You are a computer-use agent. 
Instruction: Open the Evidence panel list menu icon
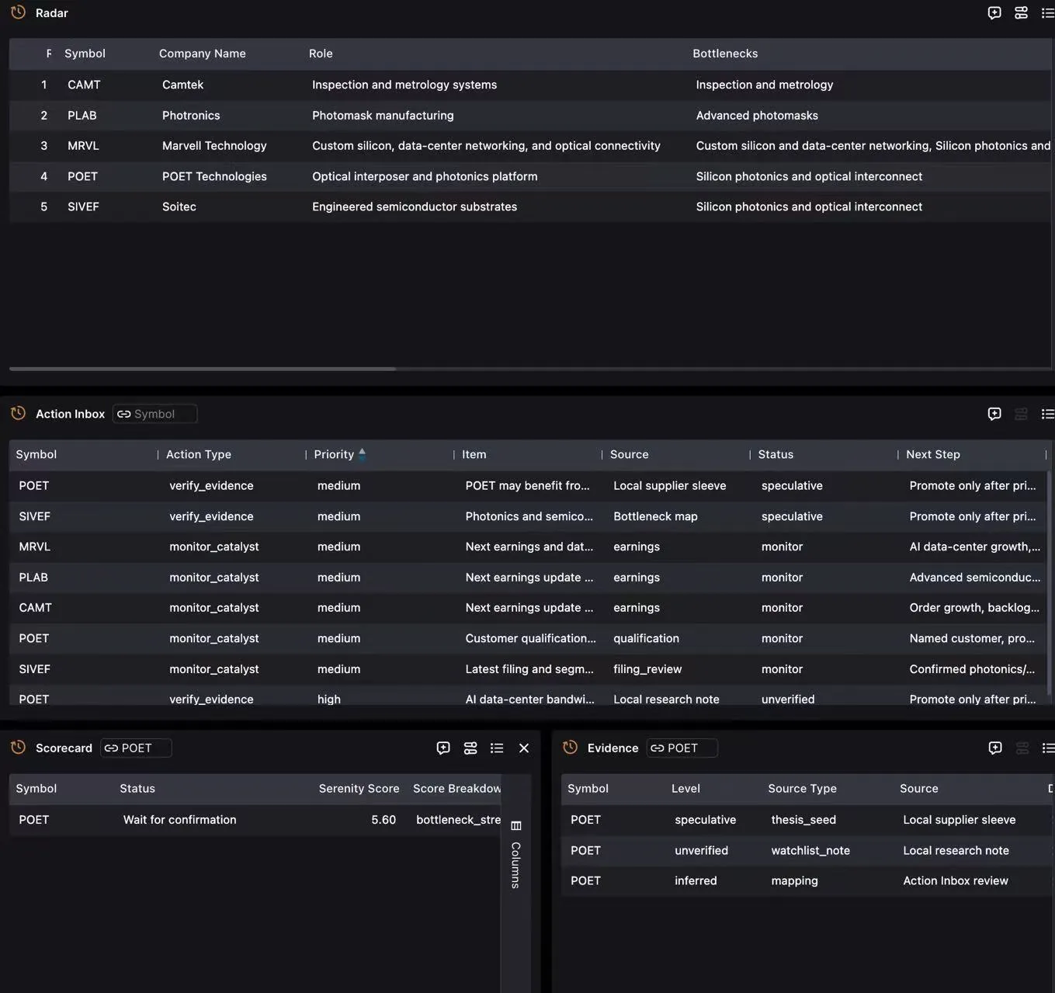click(x=1048, y=748)
